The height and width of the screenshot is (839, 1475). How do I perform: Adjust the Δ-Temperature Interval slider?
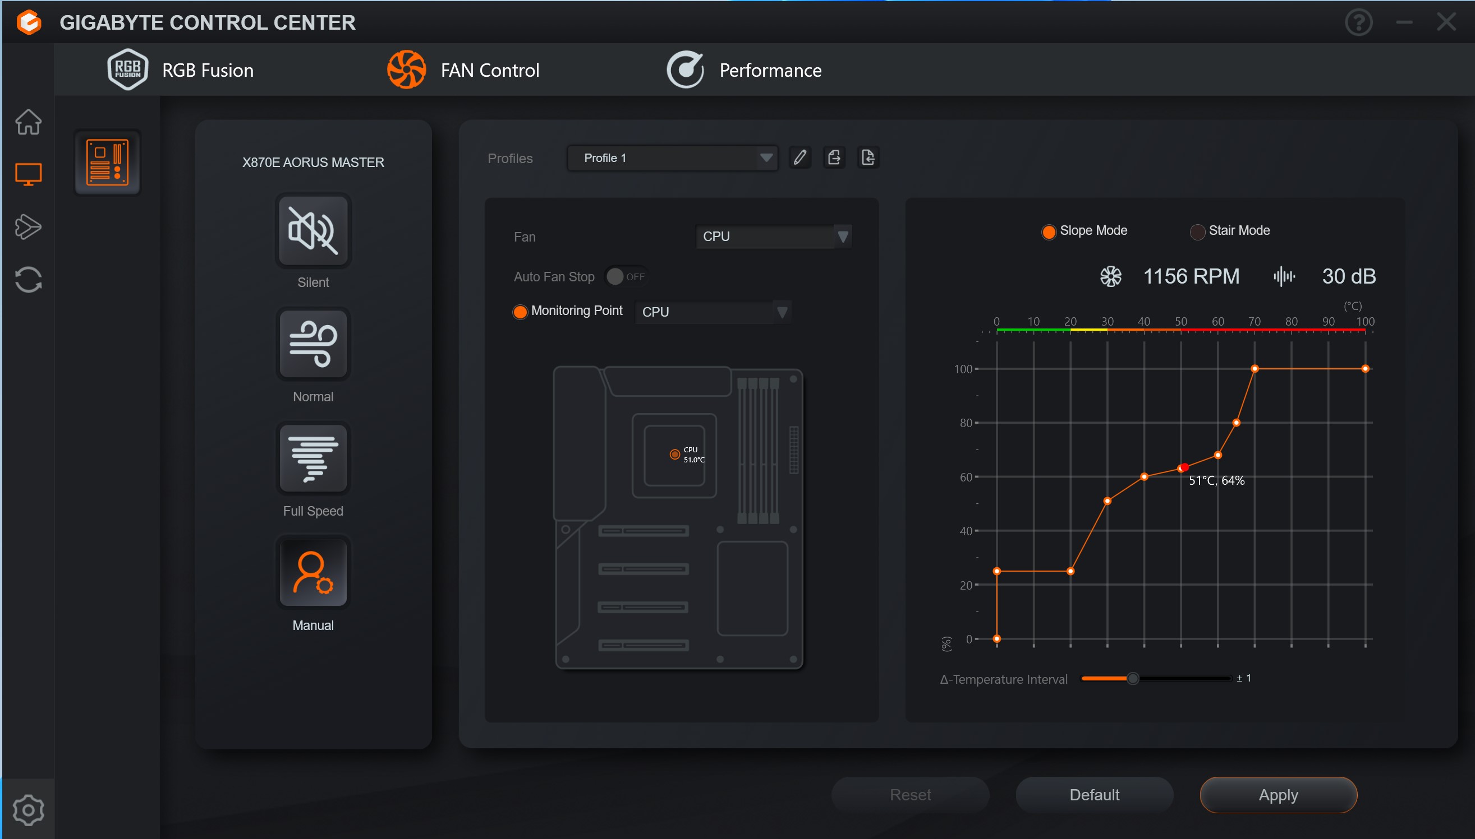(1132, 678)
